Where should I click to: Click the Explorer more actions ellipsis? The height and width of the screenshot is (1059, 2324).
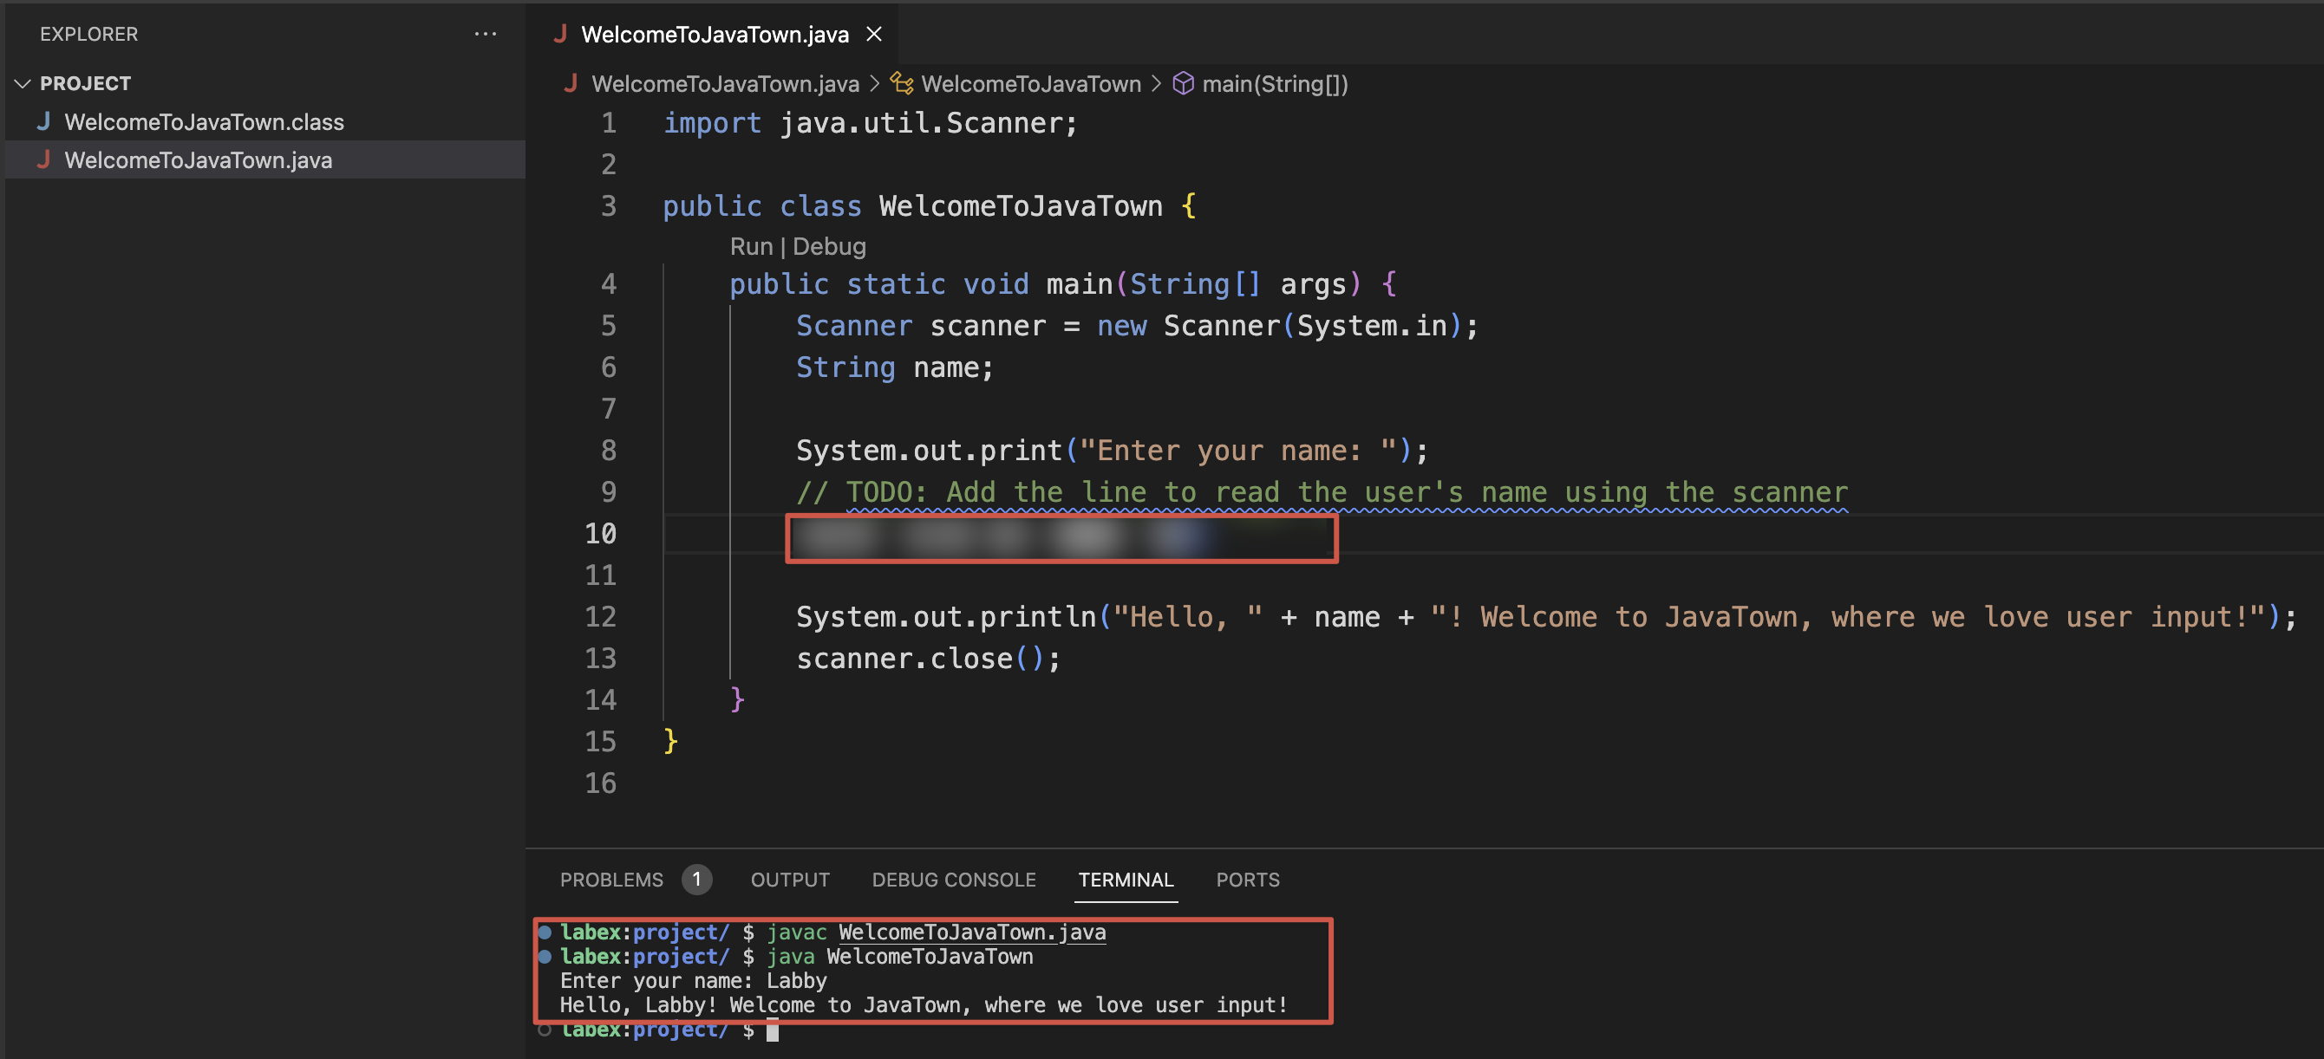pos(486,35)
